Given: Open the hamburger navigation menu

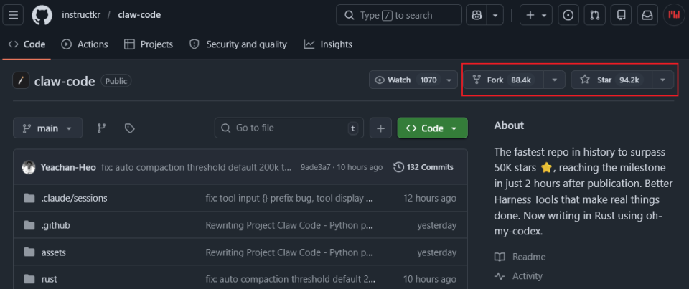Looking at the screenshot, I should tap(16, 15).
